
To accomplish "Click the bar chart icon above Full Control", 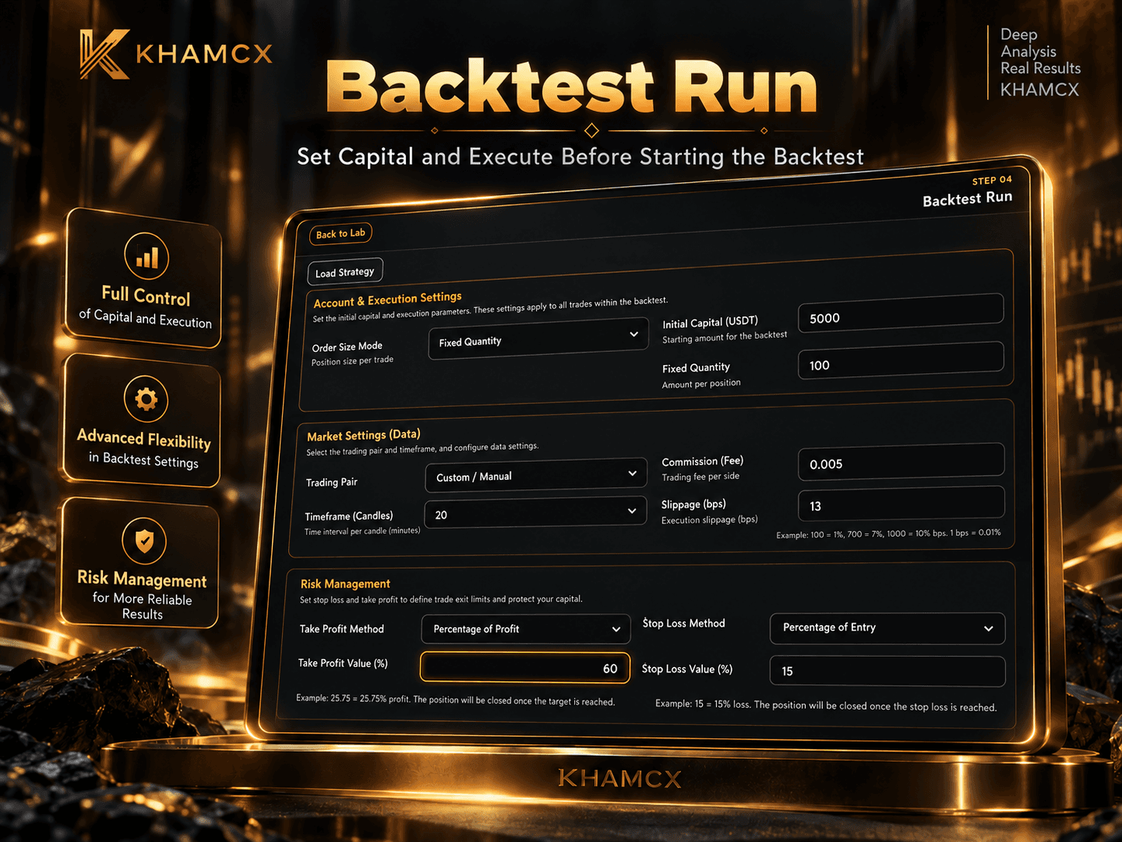I will click(x=146, y=256).
